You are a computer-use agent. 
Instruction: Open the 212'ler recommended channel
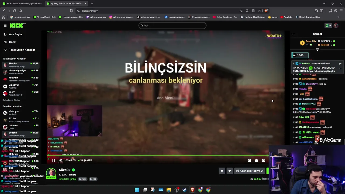point(20,120)
